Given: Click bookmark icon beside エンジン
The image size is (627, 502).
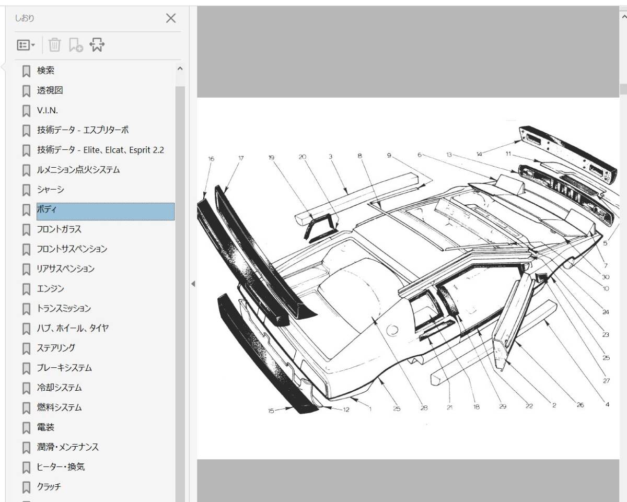Looking at the screenshot, I should tap(26, 289).
